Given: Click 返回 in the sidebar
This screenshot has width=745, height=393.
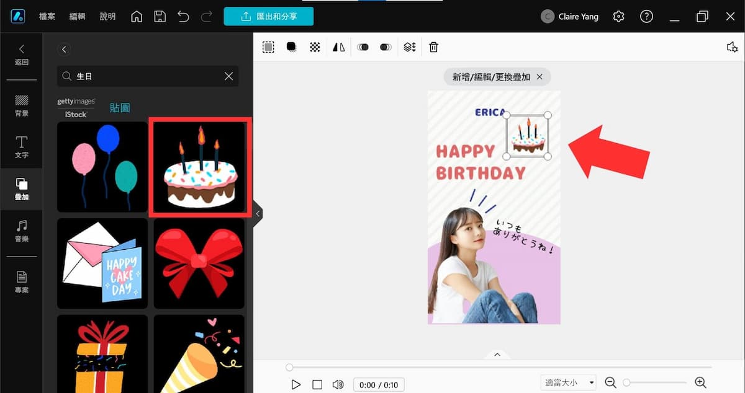Looking at the screenshot, I should tap(22, 55).
